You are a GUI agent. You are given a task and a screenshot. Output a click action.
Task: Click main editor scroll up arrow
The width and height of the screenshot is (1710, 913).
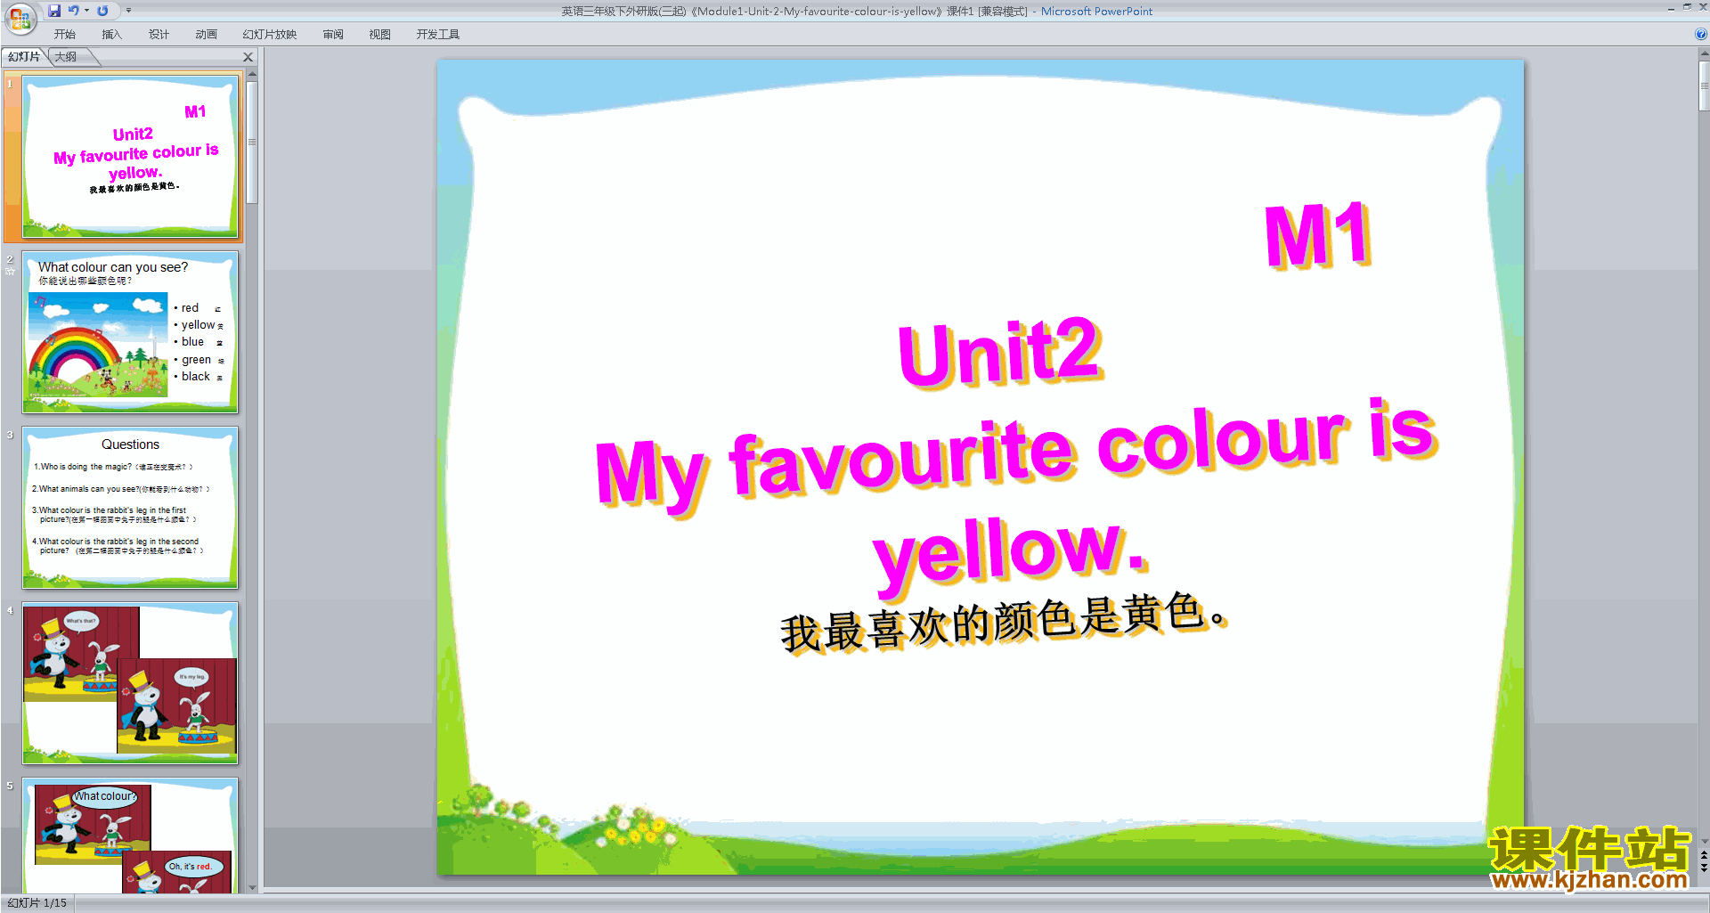[x=1704, y=53]
